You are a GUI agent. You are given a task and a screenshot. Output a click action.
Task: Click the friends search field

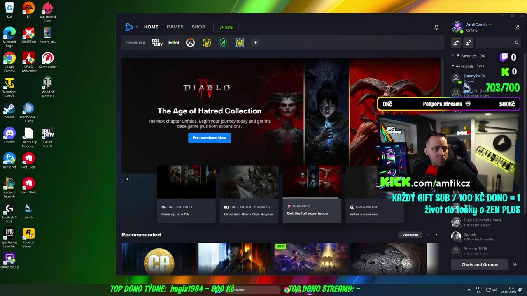498,42
